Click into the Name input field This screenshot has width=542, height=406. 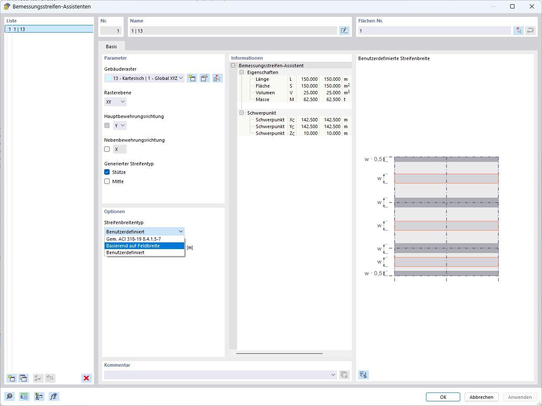[x=233, y=31]
